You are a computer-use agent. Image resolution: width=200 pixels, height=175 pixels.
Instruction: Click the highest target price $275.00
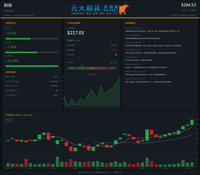[114, 45]
